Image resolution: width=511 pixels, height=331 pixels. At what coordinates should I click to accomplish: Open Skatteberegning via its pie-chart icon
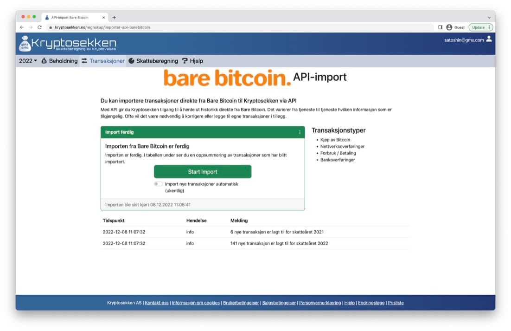click(x=132, y=61)
